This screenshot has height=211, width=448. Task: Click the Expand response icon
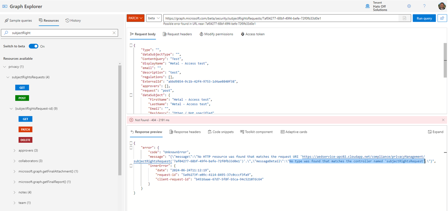tap(429, 132)
